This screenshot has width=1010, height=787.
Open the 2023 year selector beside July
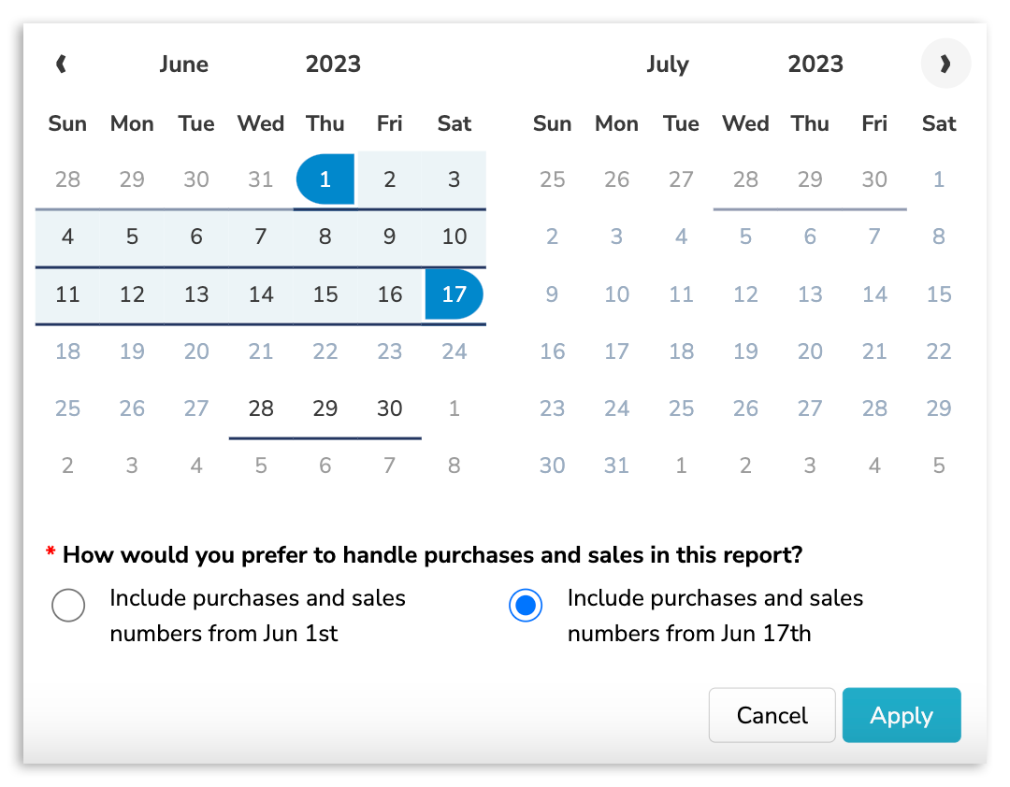tap(815, 64)
